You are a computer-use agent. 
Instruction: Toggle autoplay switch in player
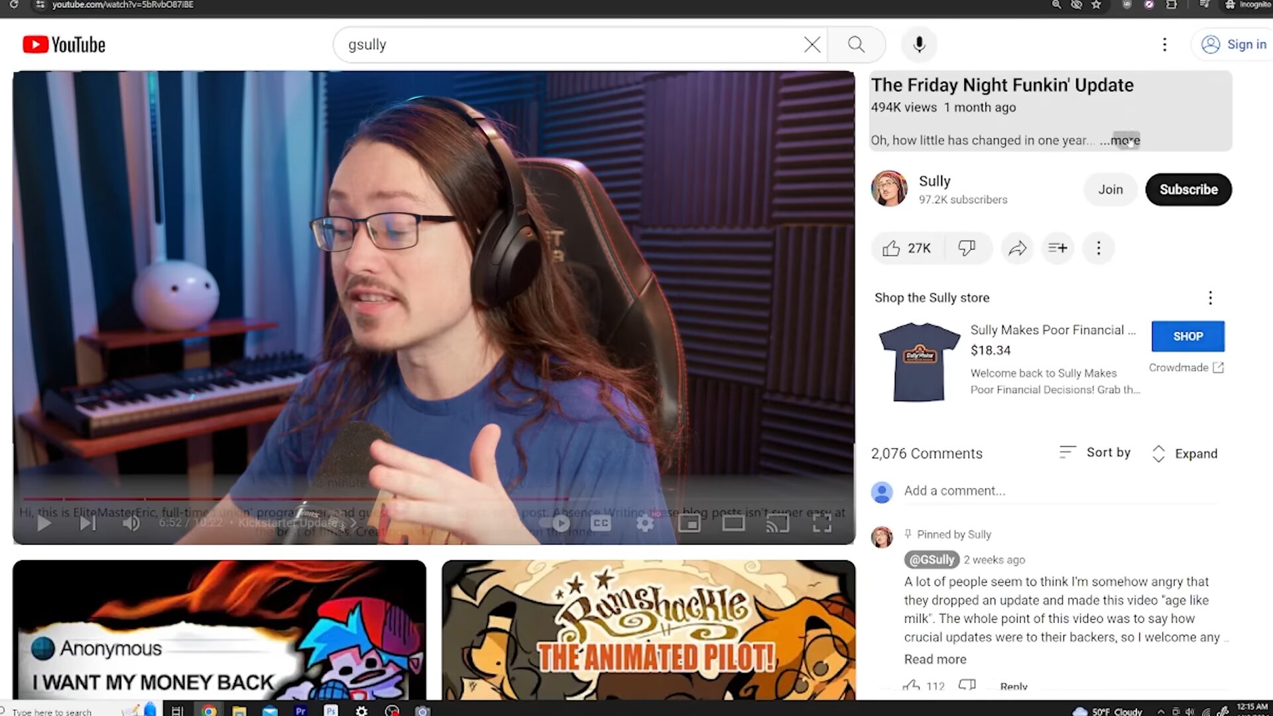[x=556, y=524]
